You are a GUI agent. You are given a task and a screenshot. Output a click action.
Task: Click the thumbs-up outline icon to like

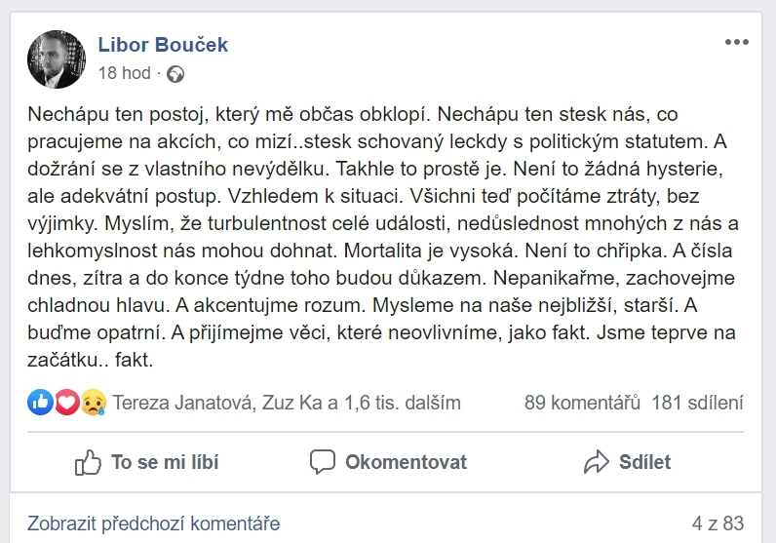(88, 462)
